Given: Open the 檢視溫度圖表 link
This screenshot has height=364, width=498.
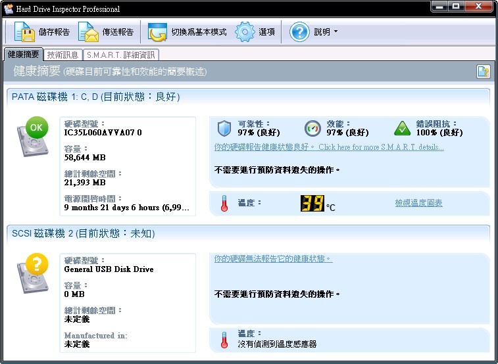Looking at the screenshot, I should [418, 203].
